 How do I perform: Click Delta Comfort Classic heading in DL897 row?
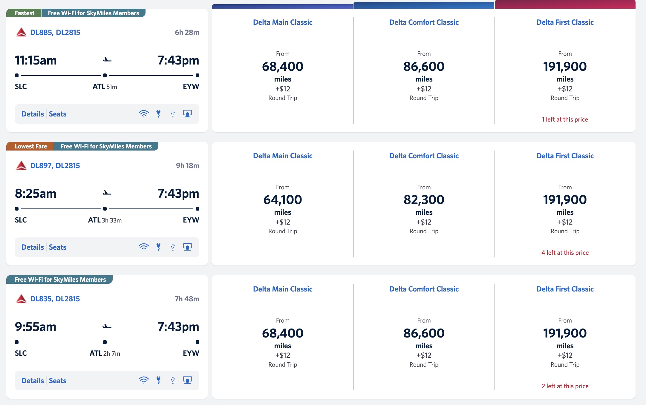(424, 156)
